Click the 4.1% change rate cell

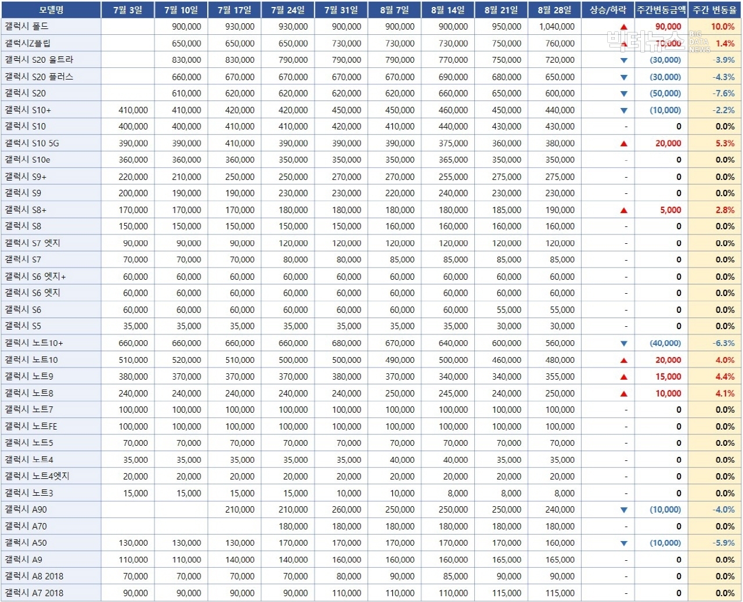tap(725, 394)
